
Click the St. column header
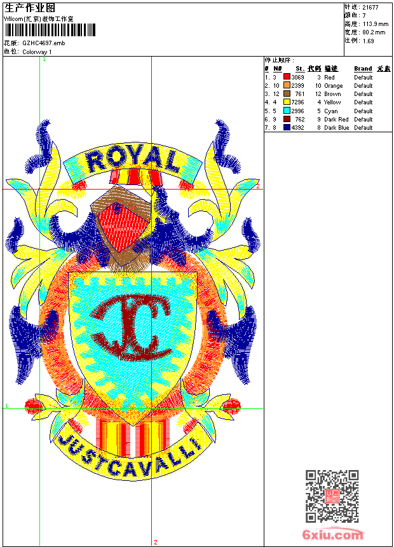[300, 69]
